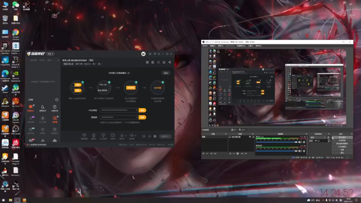This screenshot has width=361, height=203.
Task: Select display capture source row in OBS
Action: (x=241, y=137)
